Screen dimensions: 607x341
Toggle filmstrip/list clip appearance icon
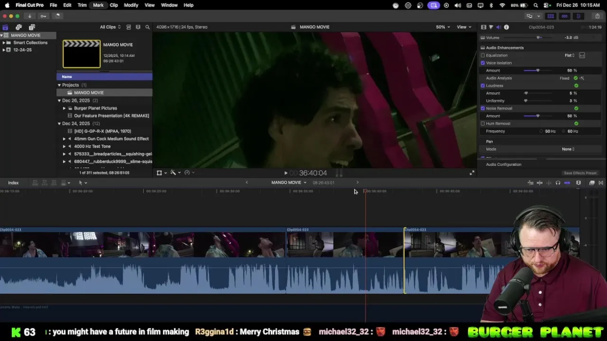coord(129,27)
